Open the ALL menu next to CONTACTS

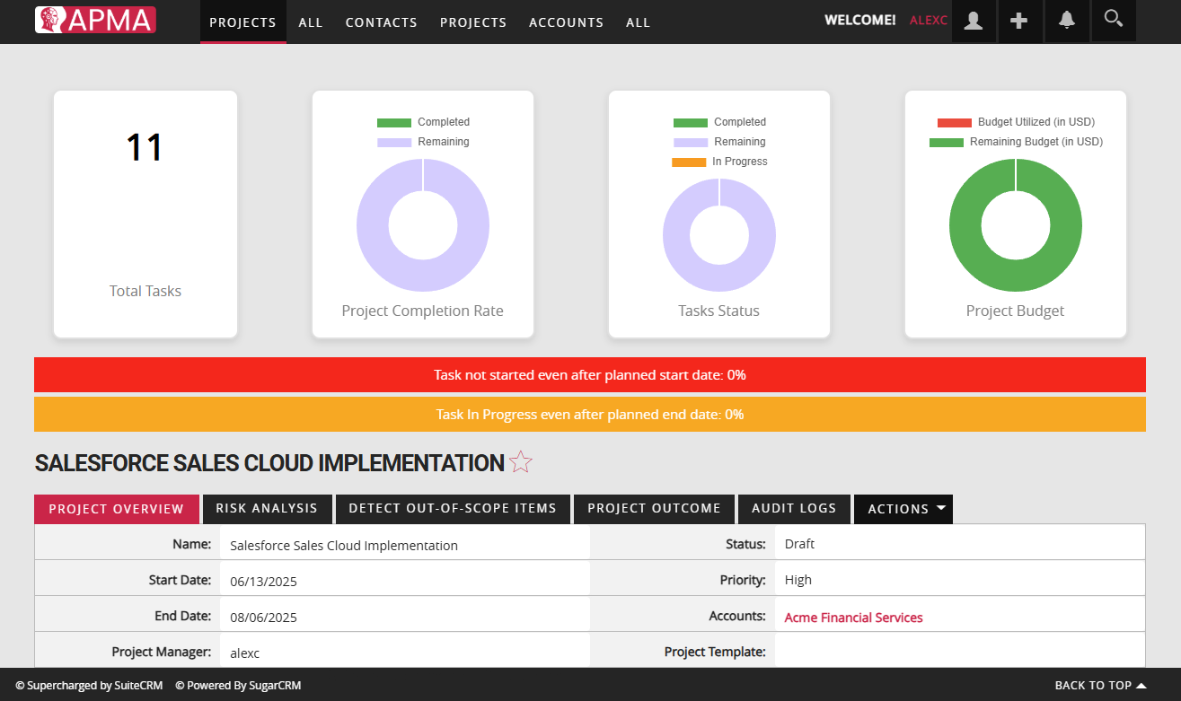tap(311, 22)
